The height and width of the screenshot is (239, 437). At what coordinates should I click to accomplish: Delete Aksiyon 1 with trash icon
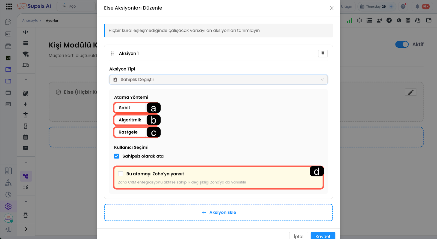[x=323, y=53]
